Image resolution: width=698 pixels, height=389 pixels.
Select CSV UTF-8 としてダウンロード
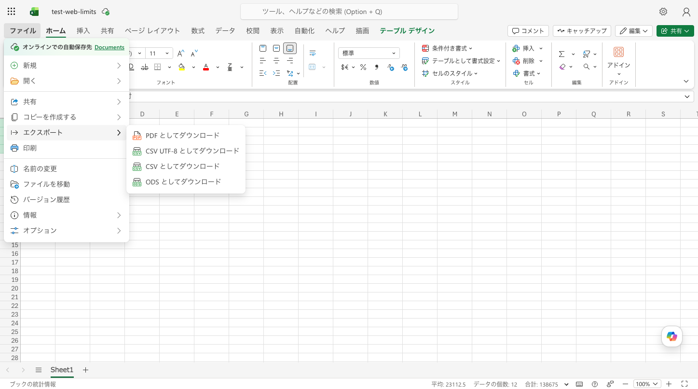(186, 151)
